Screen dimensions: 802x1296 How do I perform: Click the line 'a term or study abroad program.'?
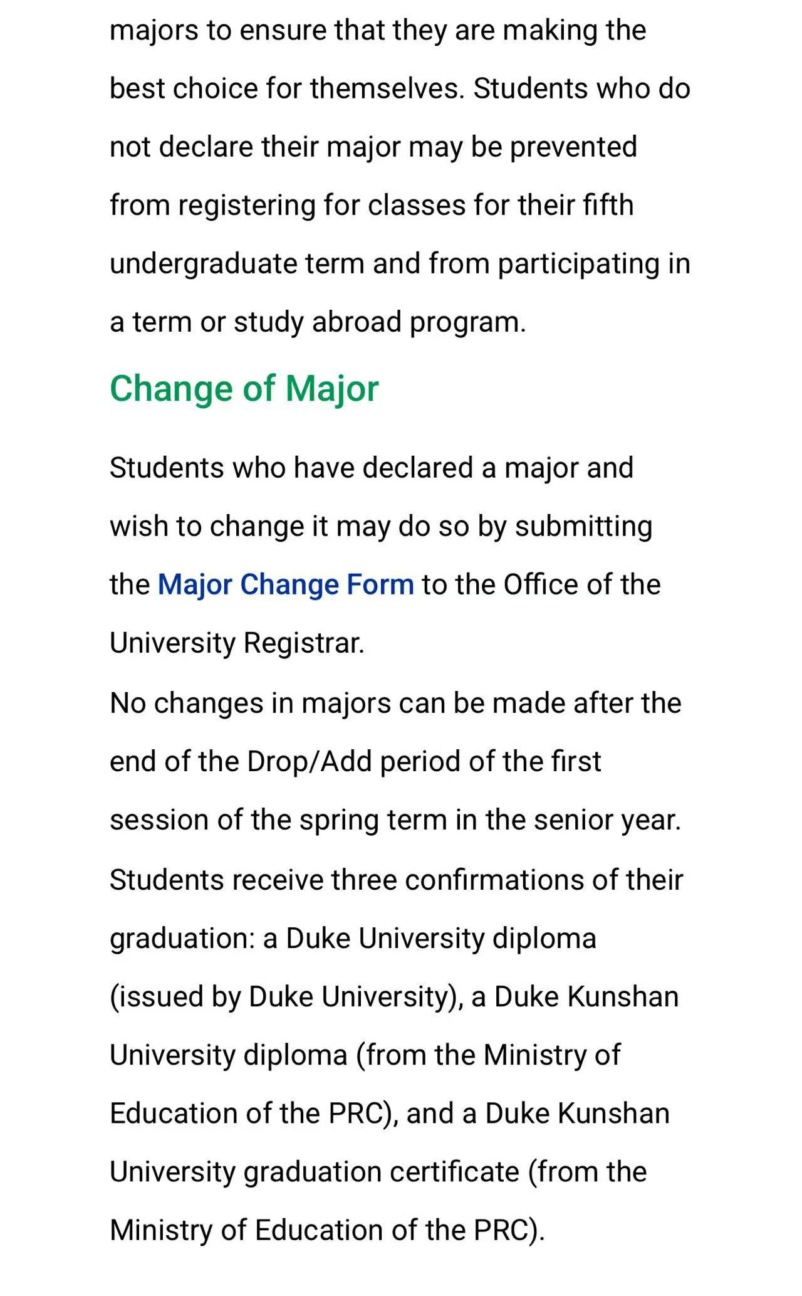tap(318, 322)
